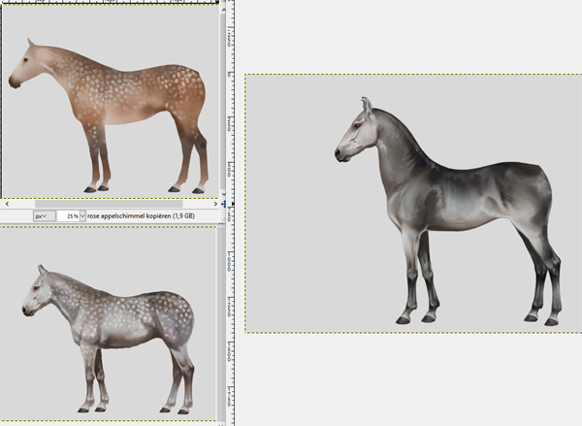The height and width of the screenshot is (426, 582).
Task: Click the vertical scrollbar down arrow
Action: click(224, 195)
